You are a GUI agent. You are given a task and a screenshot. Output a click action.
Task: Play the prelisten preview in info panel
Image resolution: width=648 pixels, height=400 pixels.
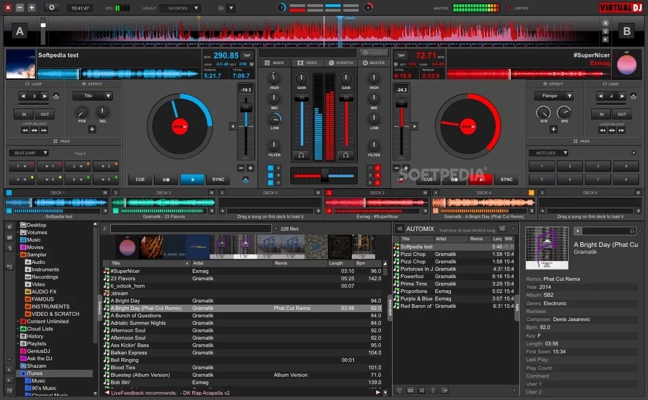coord(578,231)
